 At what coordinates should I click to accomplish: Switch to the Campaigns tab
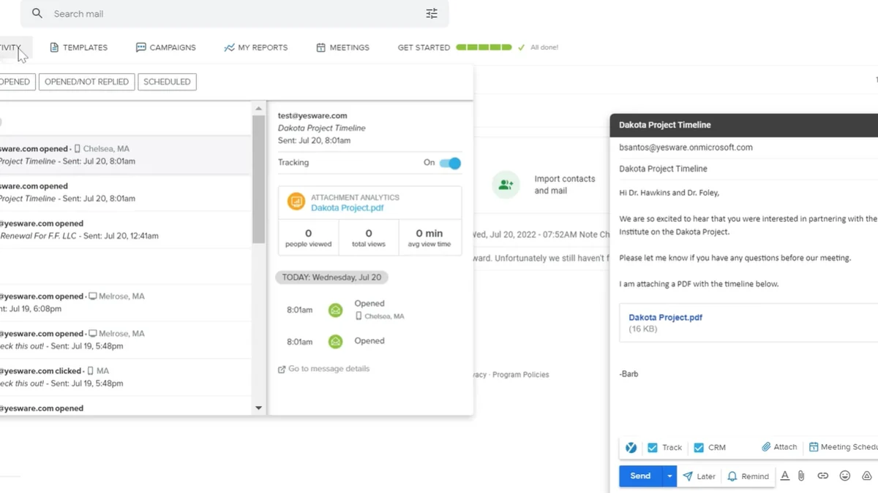(166, 47)
